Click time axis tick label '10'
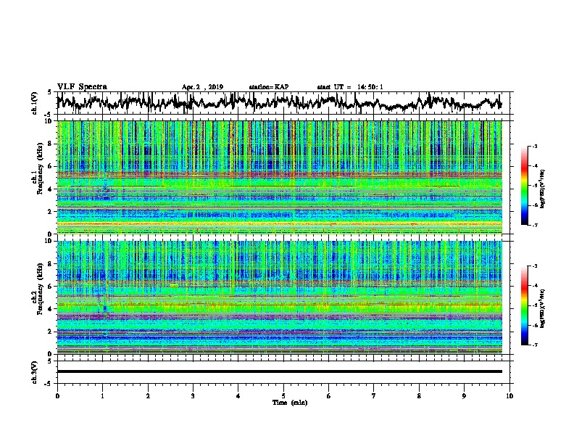The image size is (574, 444). 509,396
